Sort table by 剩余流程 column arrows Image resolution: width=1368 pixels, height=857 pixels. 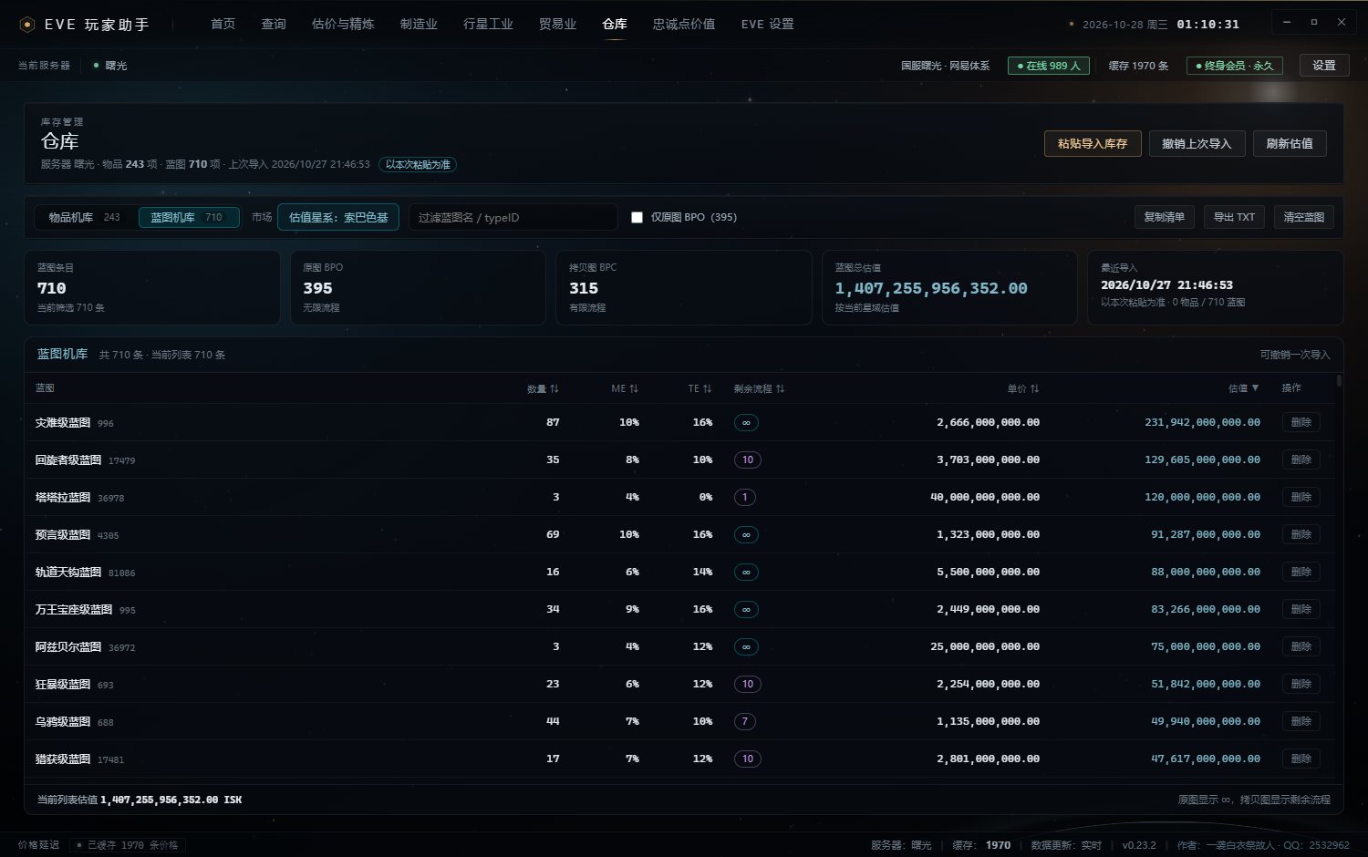coord(780,388)
